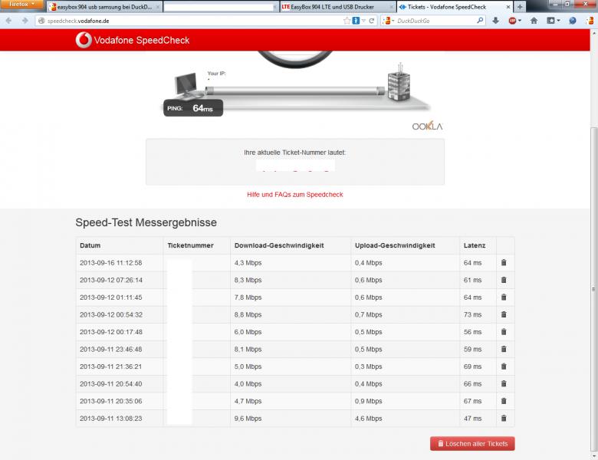Click the PING 64ms indicator
Image resolution: width=598 pixels, height=460 pixels.
(193, 108)
